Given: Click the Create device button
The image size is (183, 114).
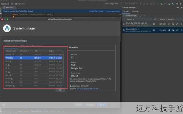Looking at the screenshot, I should pyautogui.click(x=130, y=16).
